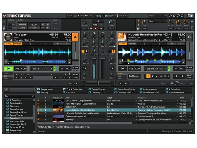Image resolution: width=197 pixels, height=148 pixels.
Task: Click the play button on Deck B
Action: pyautogui.click(x=122, y=69)
